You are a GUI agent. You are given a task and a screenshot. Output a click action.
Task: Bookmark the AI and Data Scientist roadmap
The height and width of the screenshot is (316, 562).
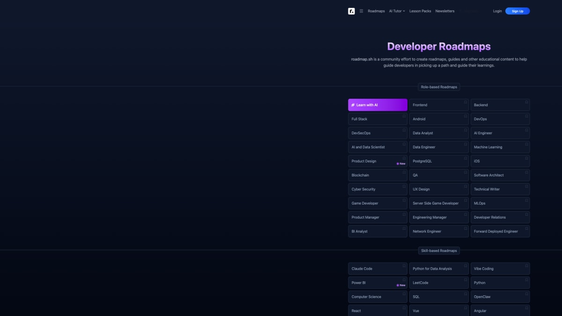(404, 144)
